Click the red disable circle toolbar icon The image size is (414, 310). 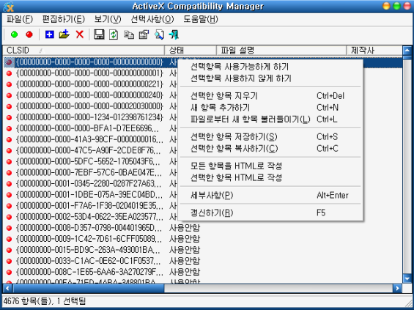click(x=29, y=34)
